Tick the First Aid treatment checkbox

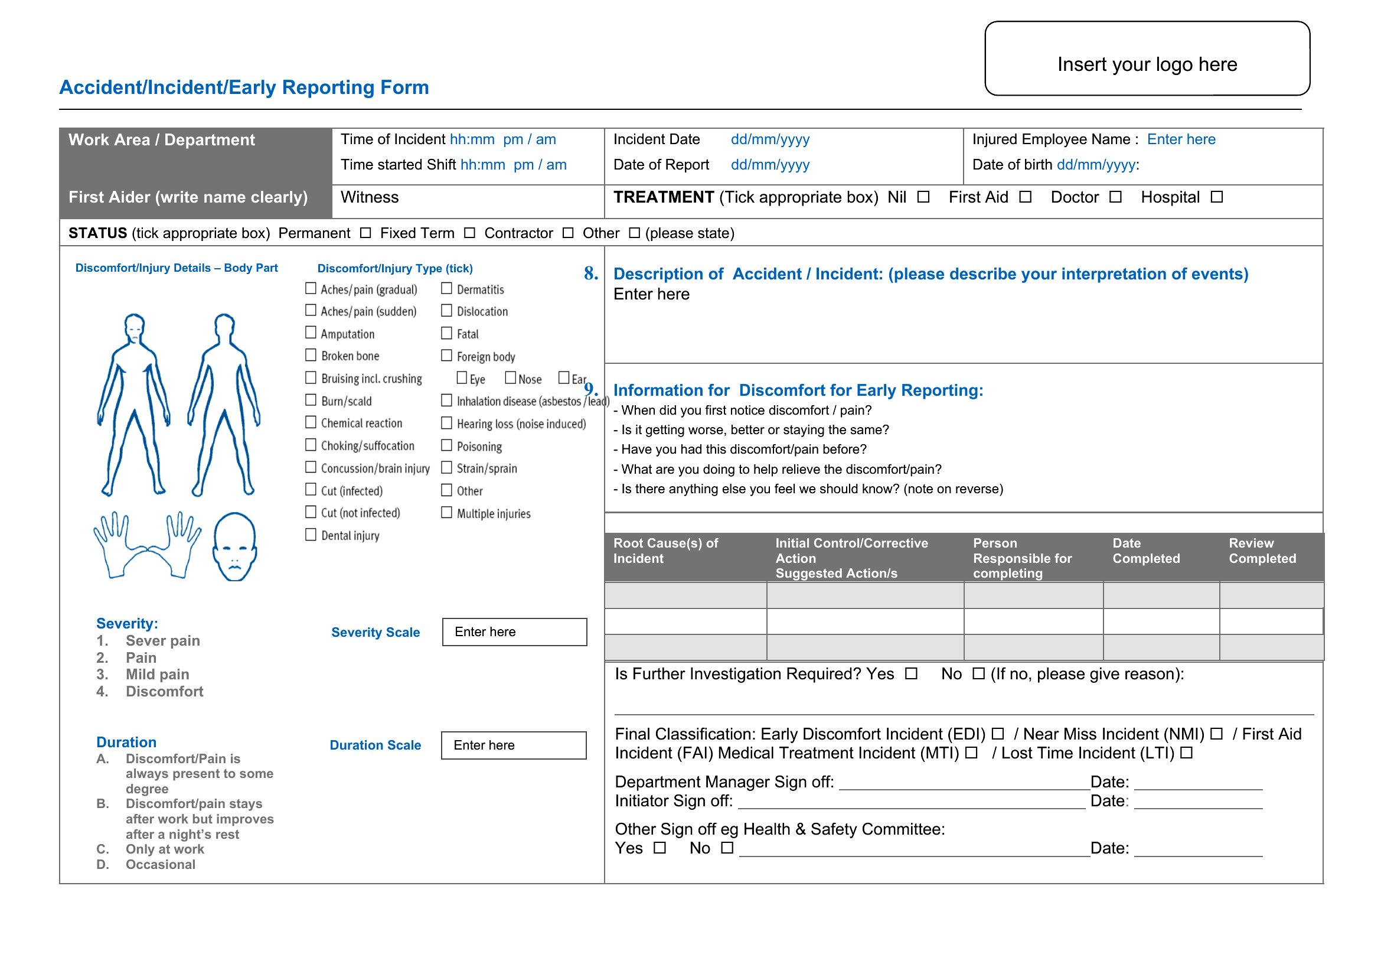[1026, 197]
